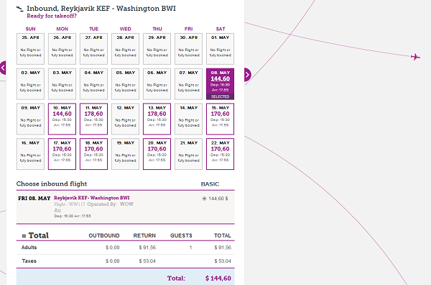Pick the 20. May flight for 170,60
431x285 pixels.
coord(157,154)
